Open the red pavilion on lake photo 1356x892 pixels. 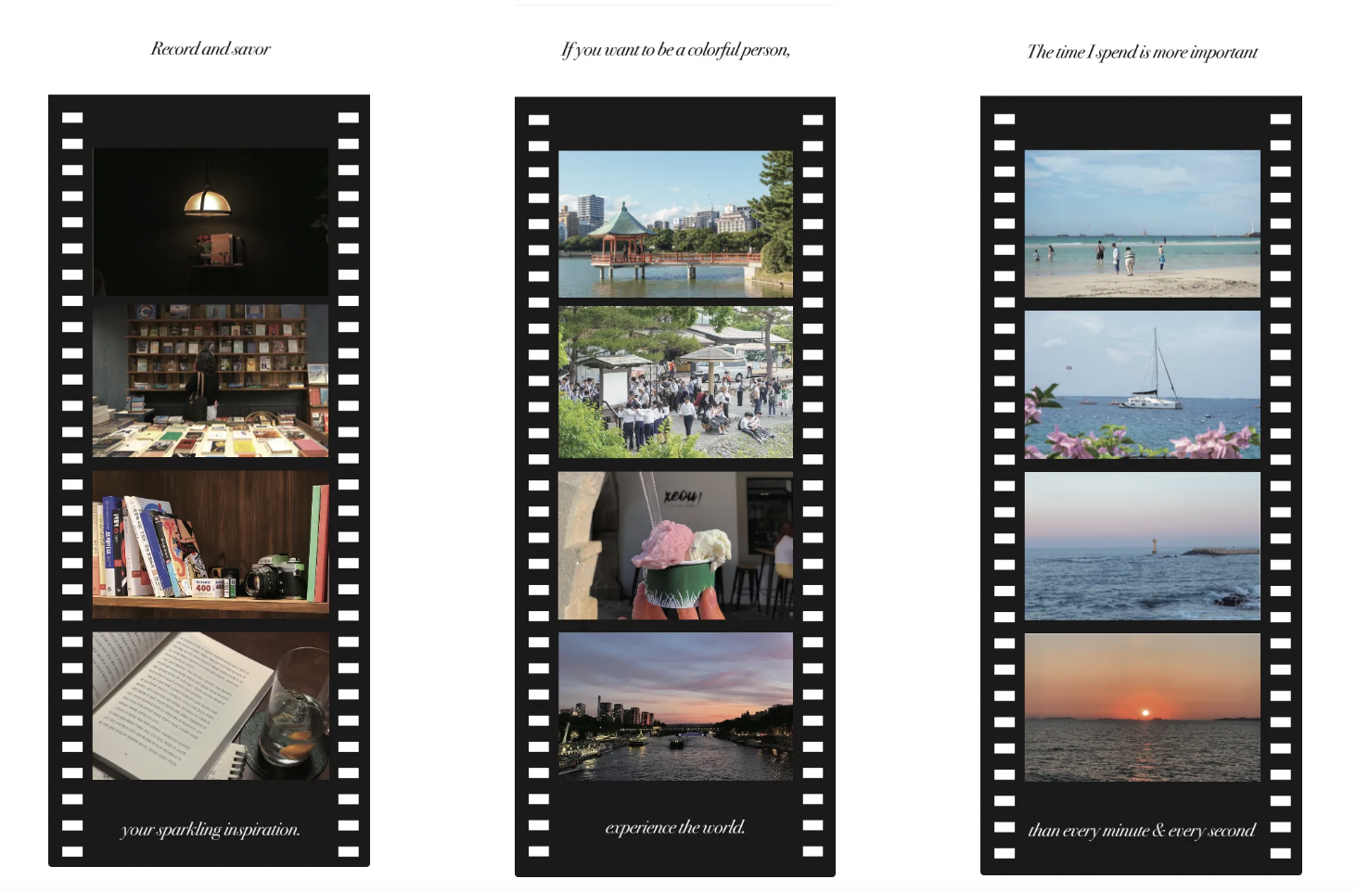(675, 223)
